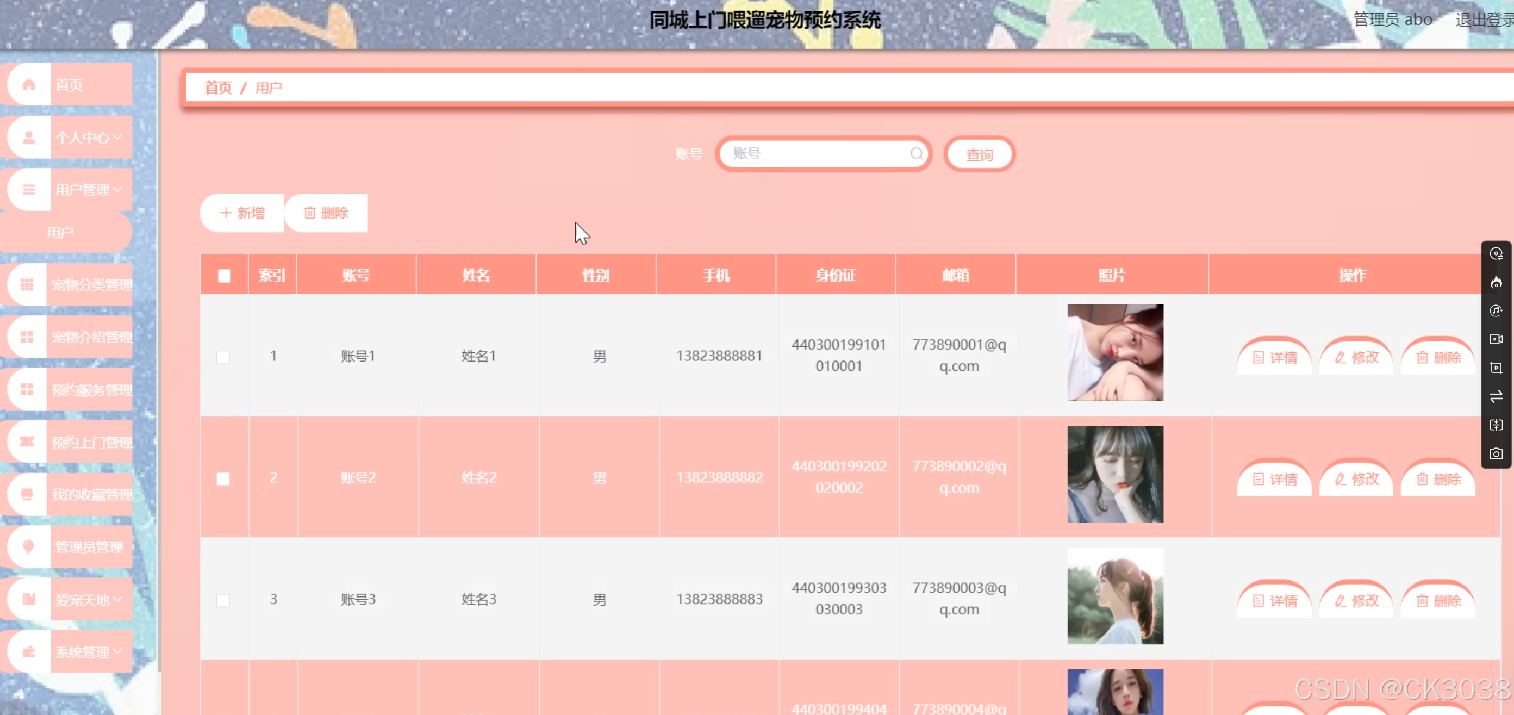The height and width of the screenshot is (715, 1514).
Task: Check the checkbox for row 账号1
Action: (223, 357)
